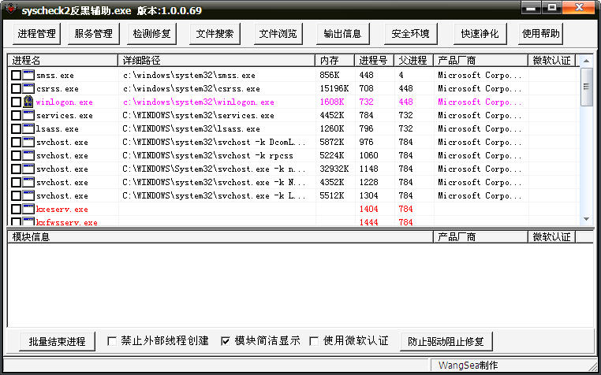Click the lsass.exe window icon
Screen dimensions: 601x375
click(28, 128)
